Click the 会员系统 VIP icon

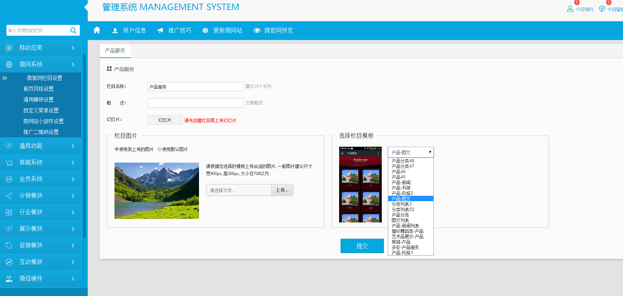[x=9, y=179]
